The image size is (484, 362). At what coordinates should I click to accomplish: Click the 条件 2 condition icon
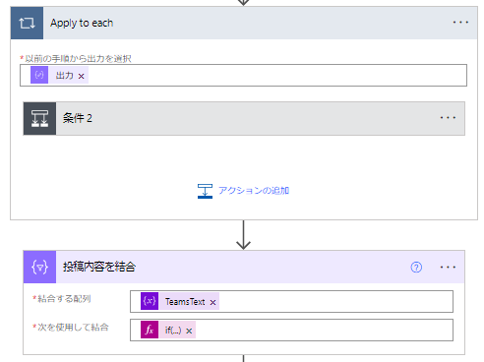click(39, 118)
